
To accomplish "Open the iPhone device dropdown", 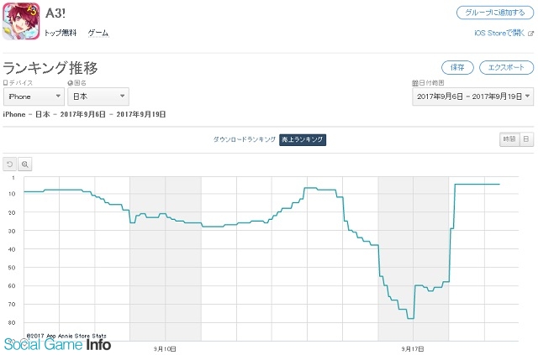I will click(x=33, y=97).
